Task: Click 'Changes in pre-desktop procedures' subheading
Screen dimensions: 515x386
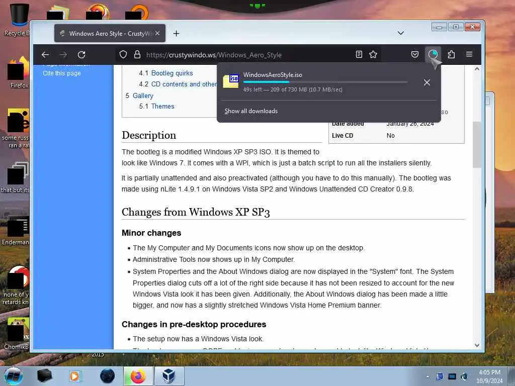Action: pos(194,324)
